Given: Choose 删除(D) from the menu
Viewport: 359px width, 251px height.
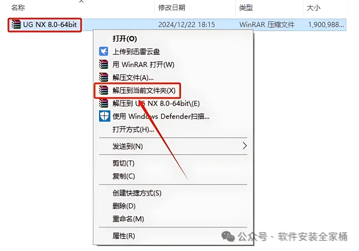Looking at the screenshot, I should coord(124,206).
